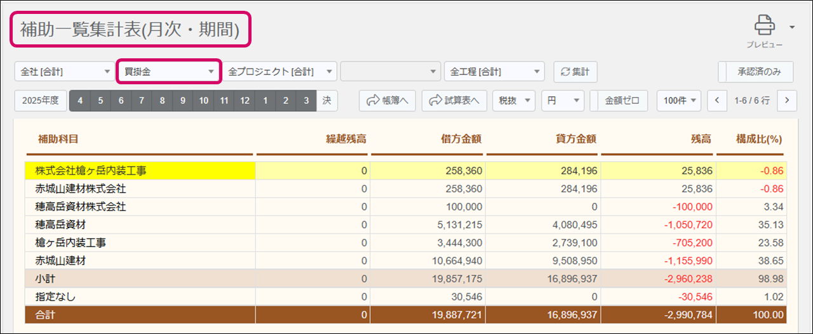This screenshot has height=334, width=813.
Task: Open the 税抜 tax display dropdown
Action: click(513, 100)
